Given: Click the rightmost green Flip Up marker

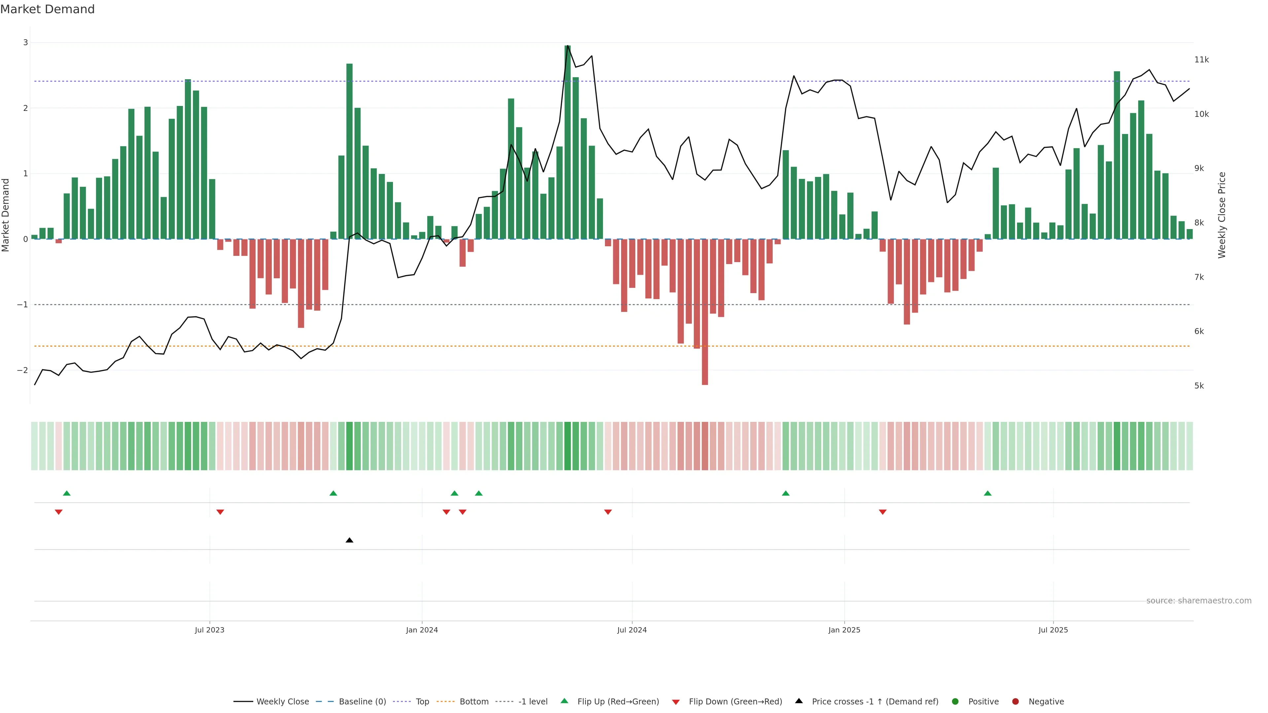Looking at the screenshot, I should point(987,493).
